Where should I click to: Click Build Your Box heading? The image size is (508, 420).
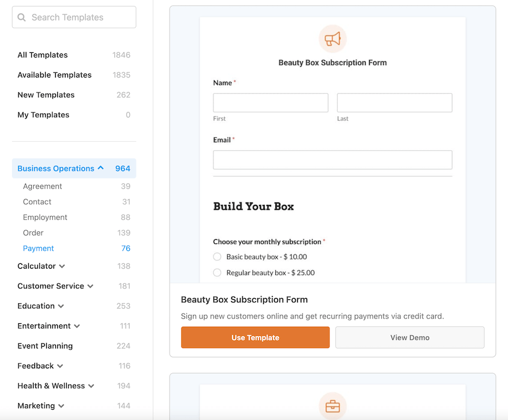pyautogui.click(x=253, y=206)
